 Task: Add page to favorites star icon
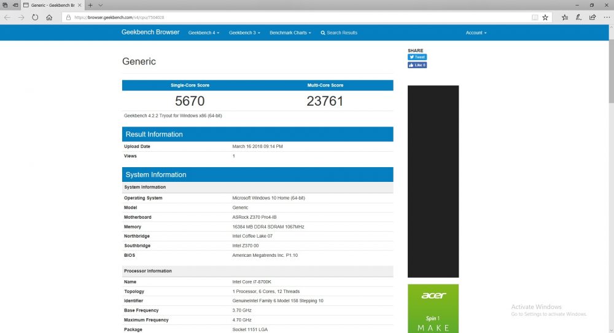545,17
